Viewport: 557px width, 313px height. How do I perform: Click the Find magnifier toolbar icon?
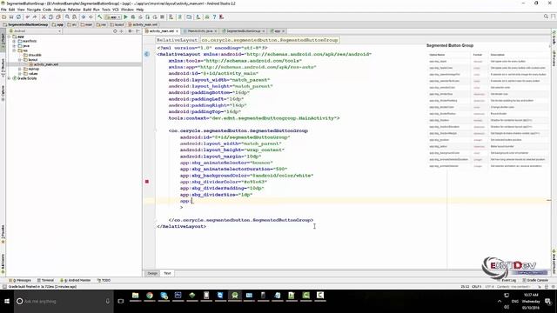point(67,17)
